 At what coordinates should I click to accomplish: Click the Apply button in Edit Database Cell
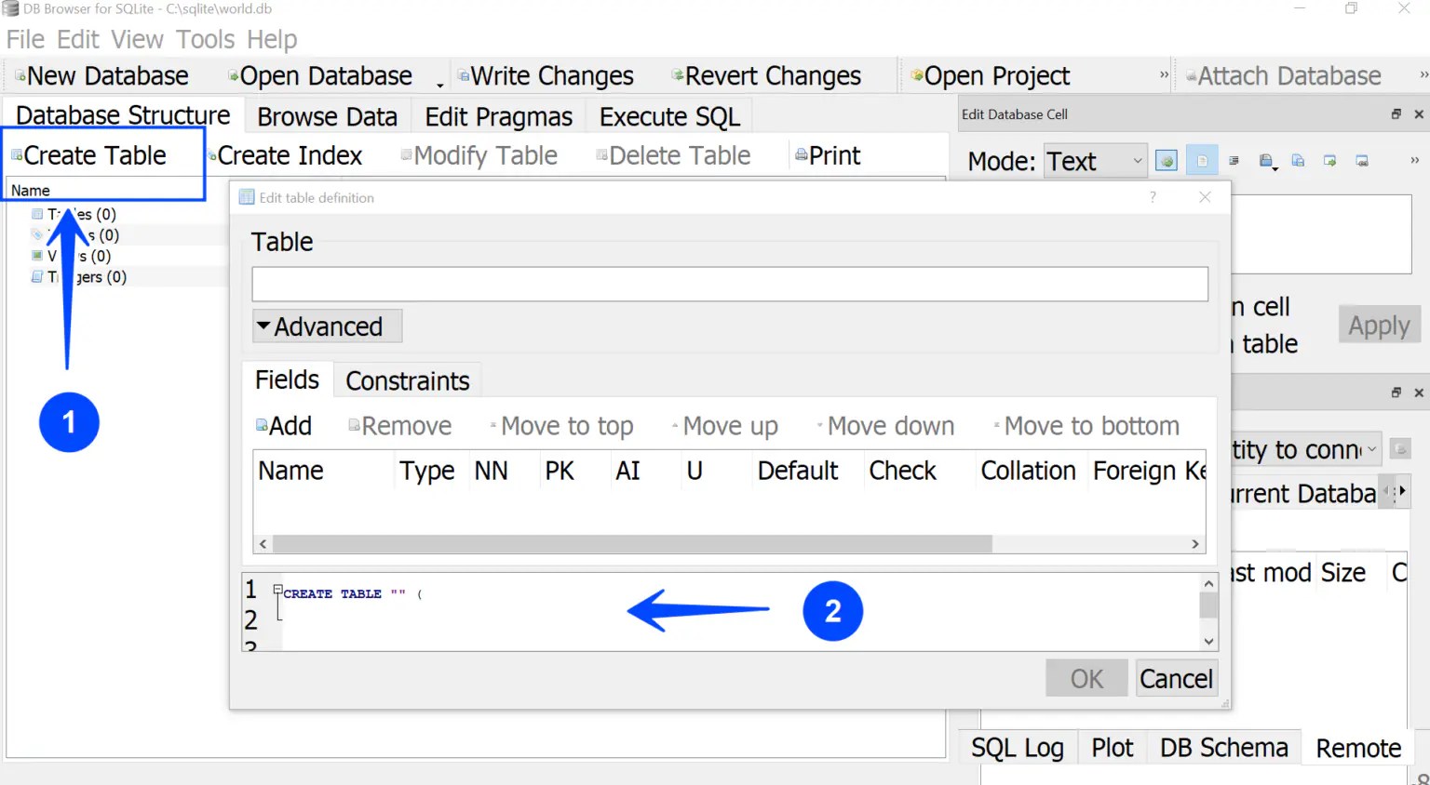tap(1378, 325)
